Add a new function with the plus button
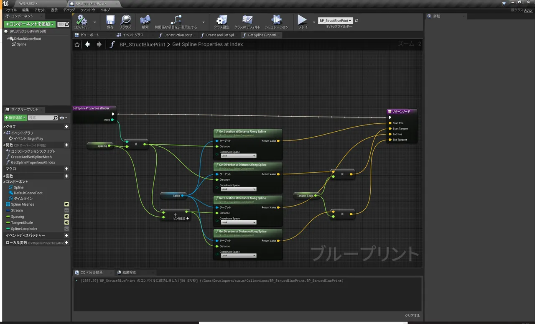 (x=66, y=145)
